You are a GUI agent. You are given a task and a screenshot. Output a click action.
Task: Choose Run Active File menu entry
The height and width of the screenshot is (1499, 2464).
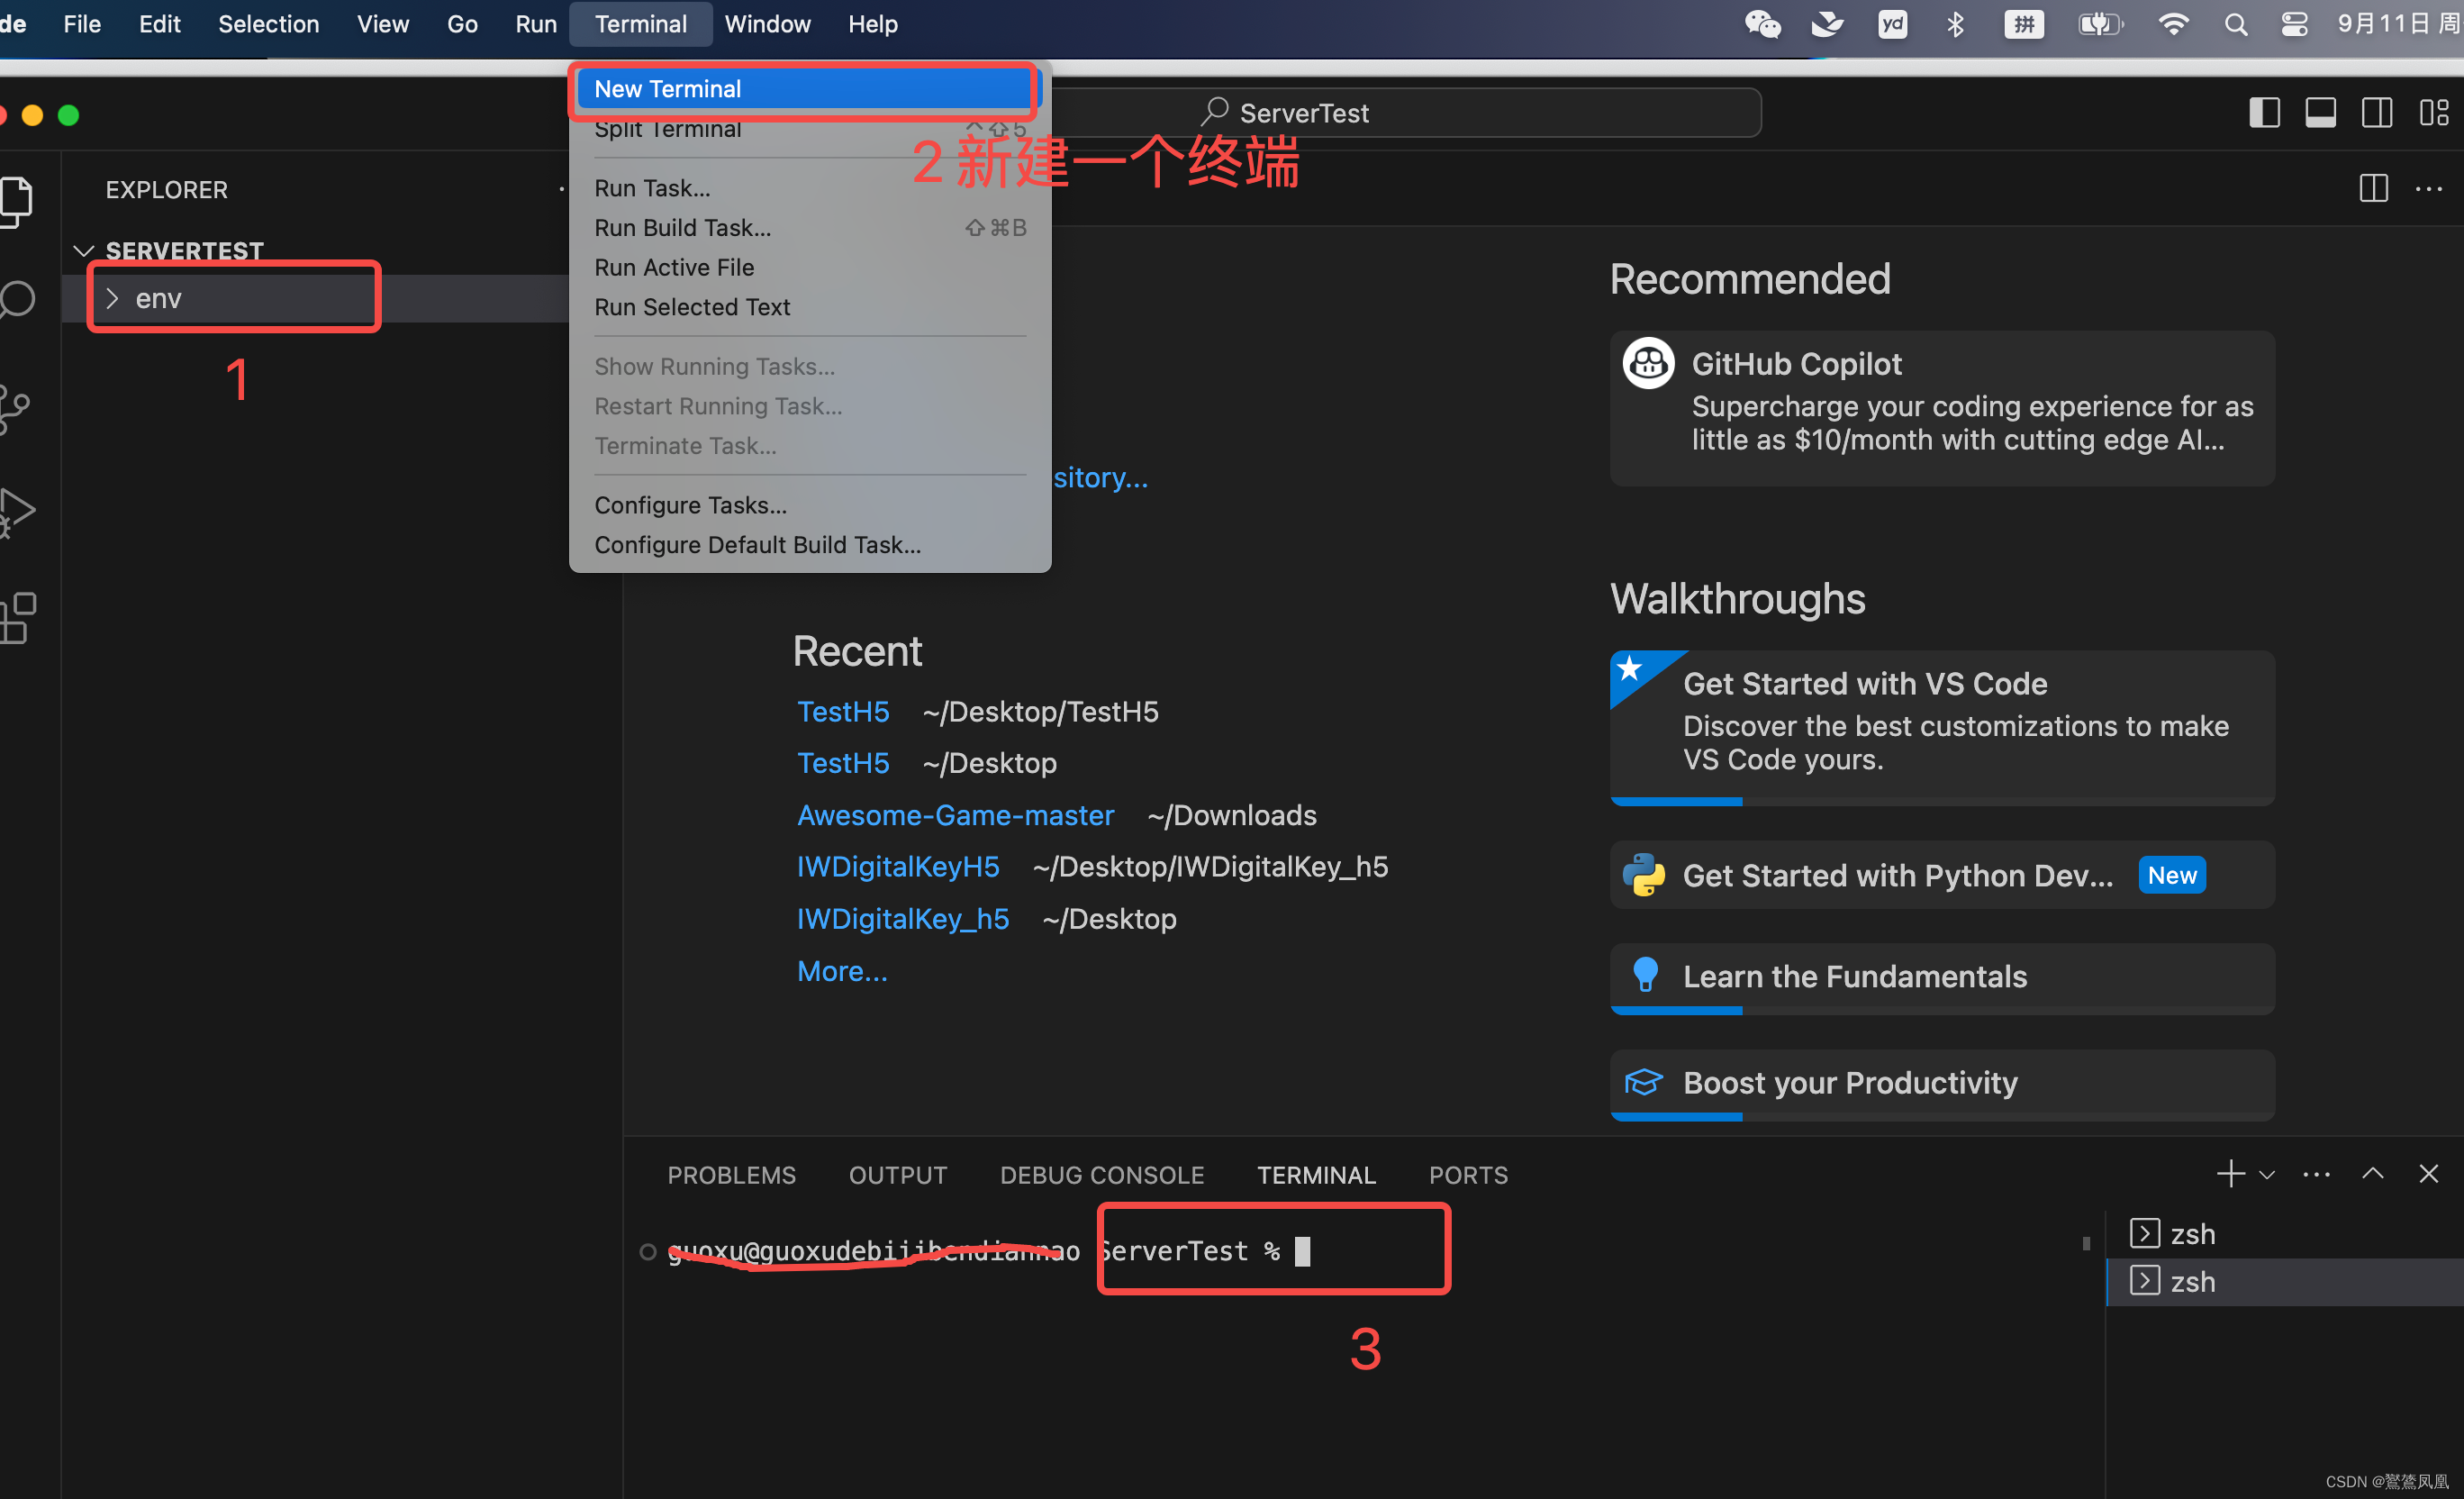tap(810, 267)
